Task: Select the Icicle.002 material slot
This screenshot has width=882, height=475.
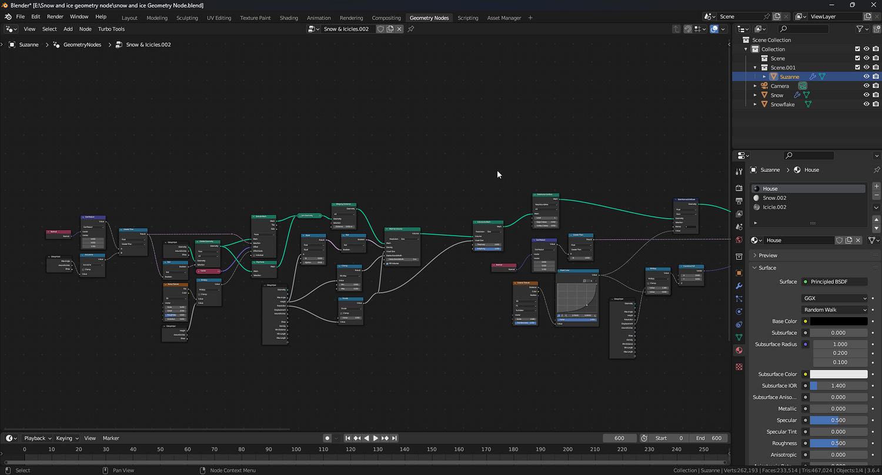Action: tap(808, 207)
